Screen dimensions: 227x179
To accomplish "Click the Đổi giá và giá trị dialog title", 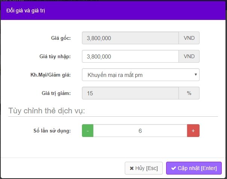I will [26, 11].
